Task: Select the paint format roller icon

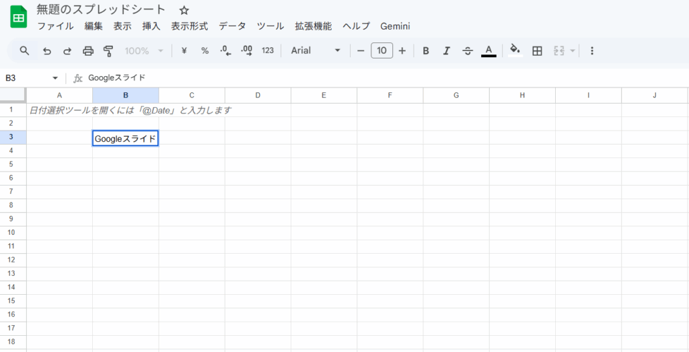Action: [x=108, y=50]
